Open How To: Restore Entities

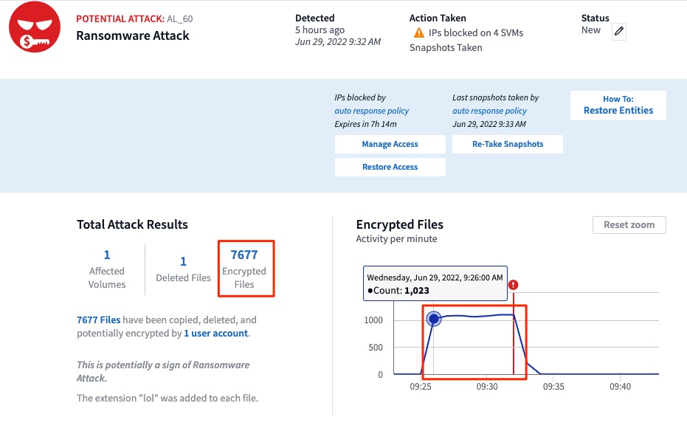pyautogui.click(x=618, y=105)
